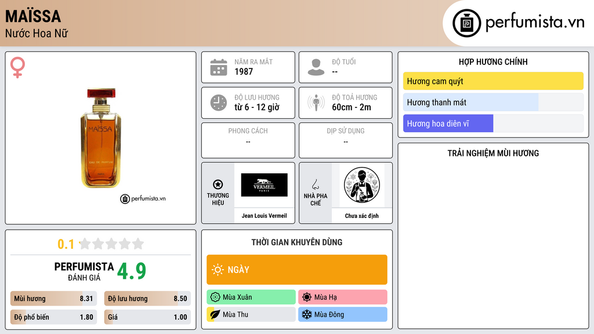This screenshot has height=334, width=594.
Task: Click the star badge icon above Thương hiệu
Action: click(218, 184)
